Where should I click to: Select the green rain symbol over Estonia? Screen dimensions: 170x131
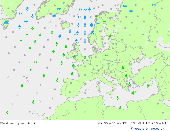(x=110, y=36)
